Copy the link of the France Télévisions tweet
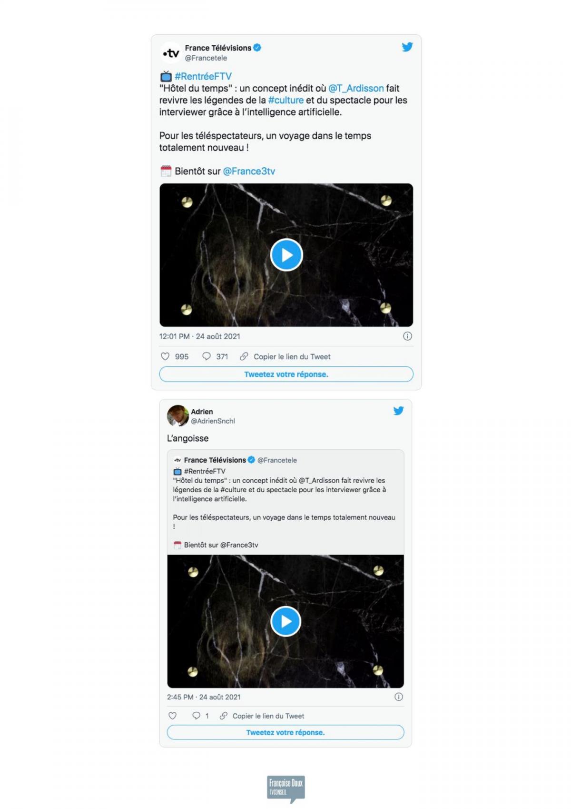 (292, 356)
